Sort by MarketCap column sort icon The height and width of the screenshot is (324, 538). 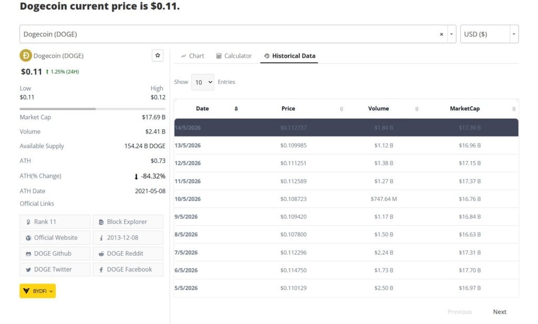pyautogui.click(x=514, y=109)
